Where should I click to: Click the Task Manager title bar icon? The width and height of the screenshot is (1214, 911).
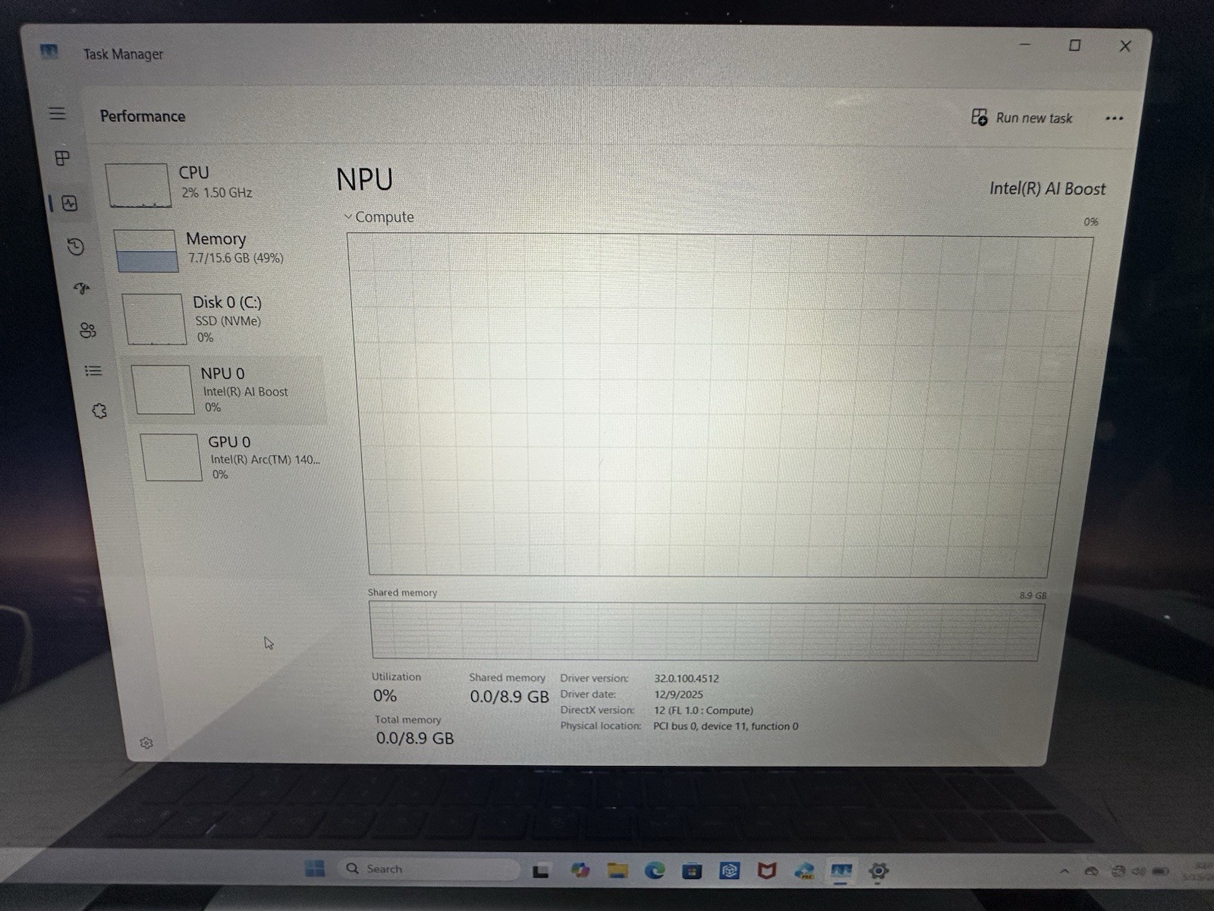[x=49, y=52]
